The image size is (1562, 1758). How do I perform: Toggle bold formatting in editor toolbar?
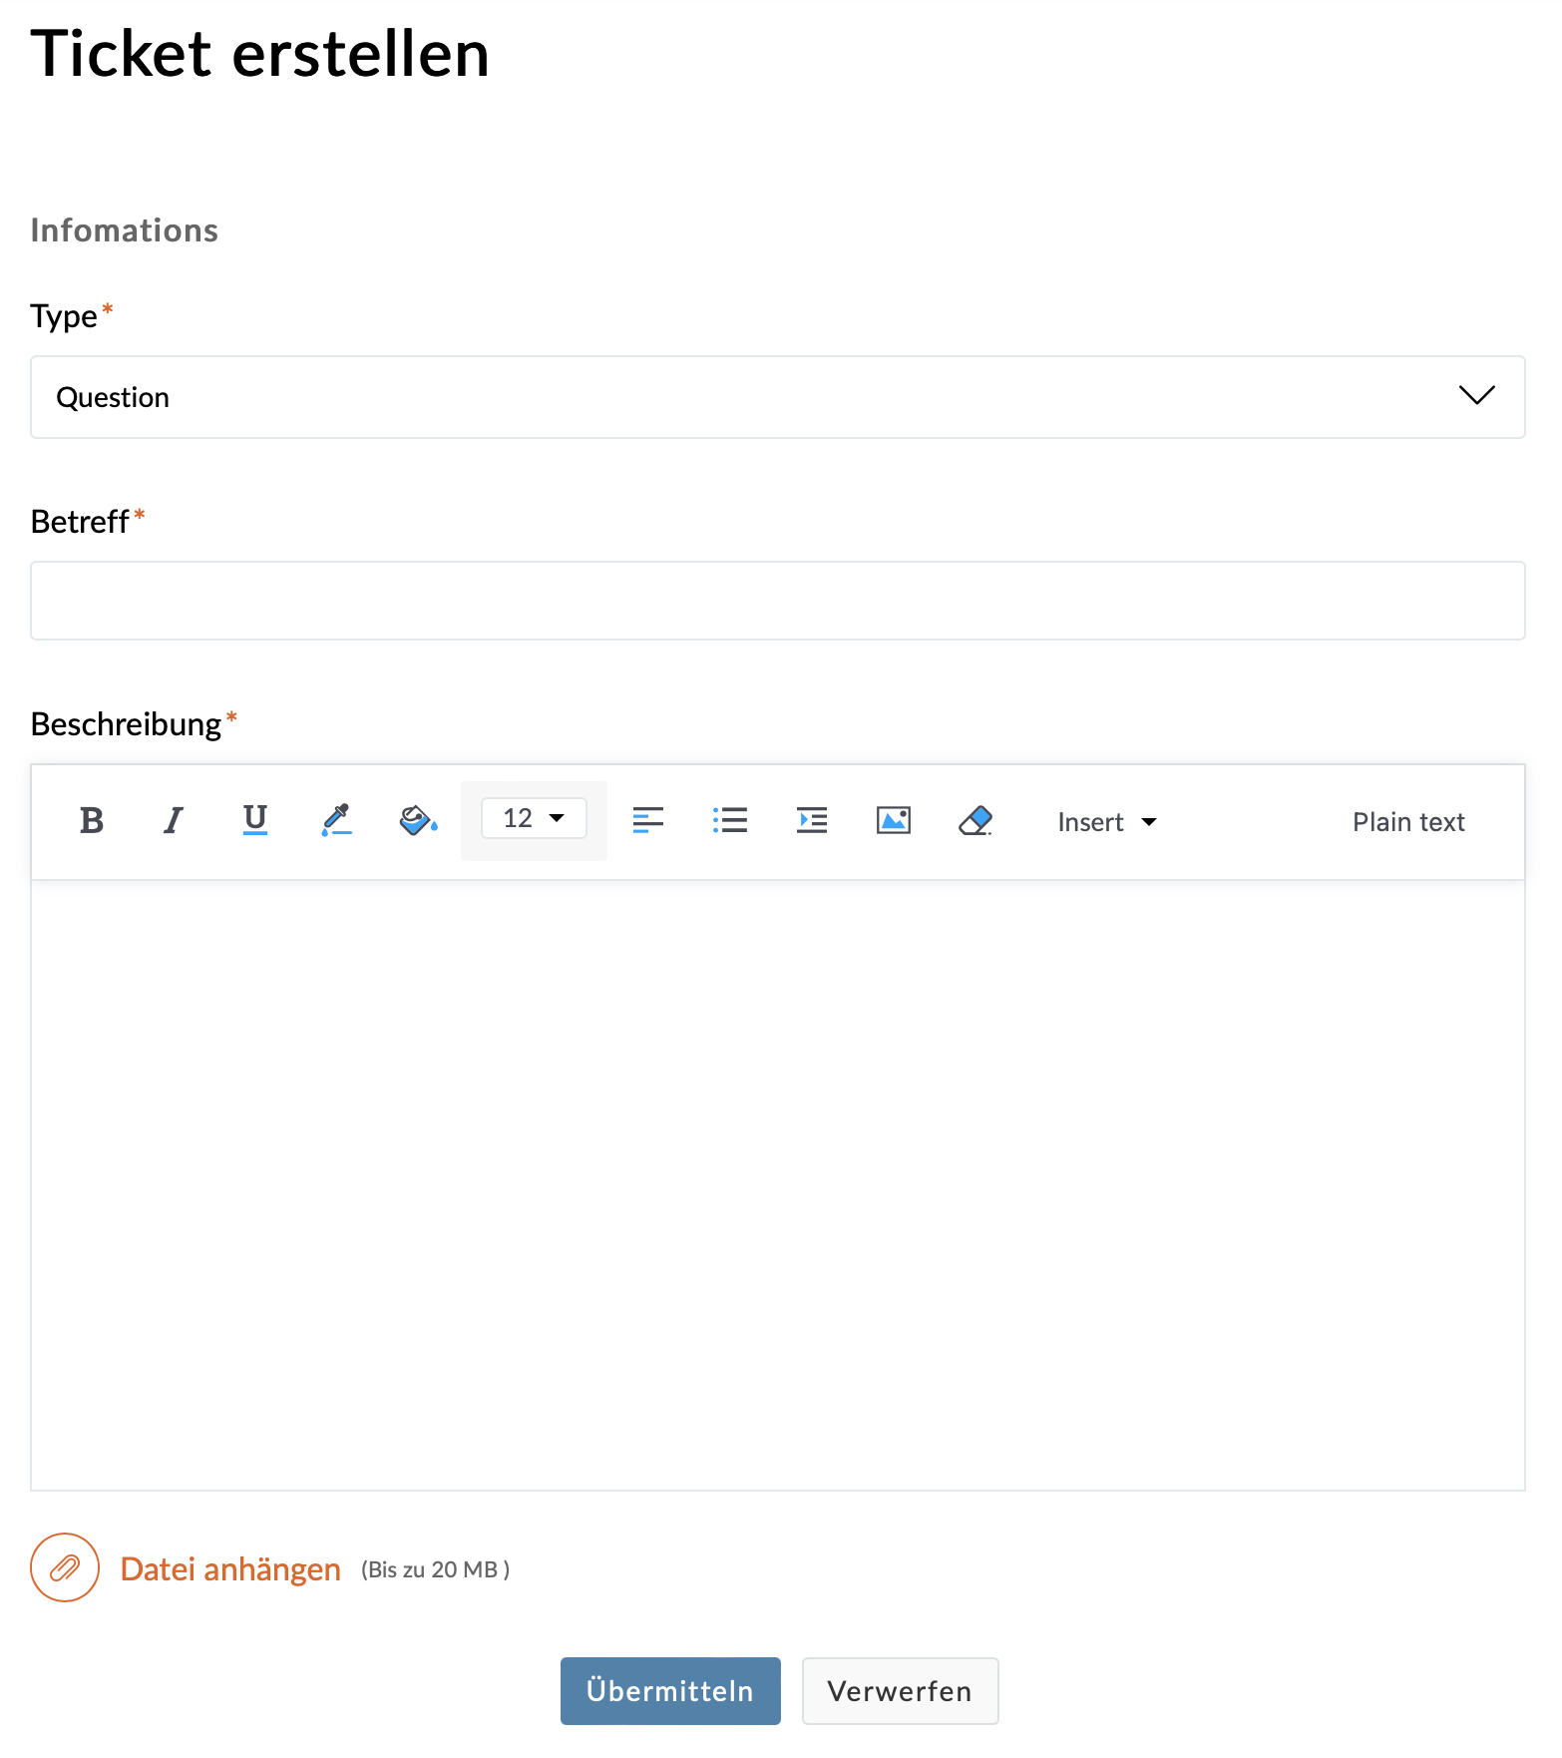(92, 821)
